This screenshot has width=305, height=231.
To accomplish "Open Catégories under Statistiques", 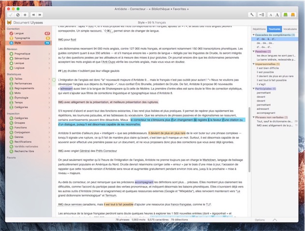I will click(29, 107).
